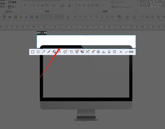Justify text in 段落 group
The height and width of the screenshot is (129, 165).
93,5
